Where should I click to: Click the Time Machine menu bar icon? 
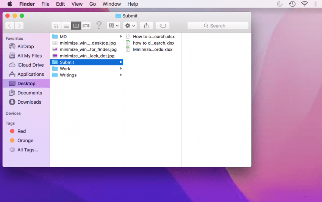pyautogui.click(x=292, y=4)
